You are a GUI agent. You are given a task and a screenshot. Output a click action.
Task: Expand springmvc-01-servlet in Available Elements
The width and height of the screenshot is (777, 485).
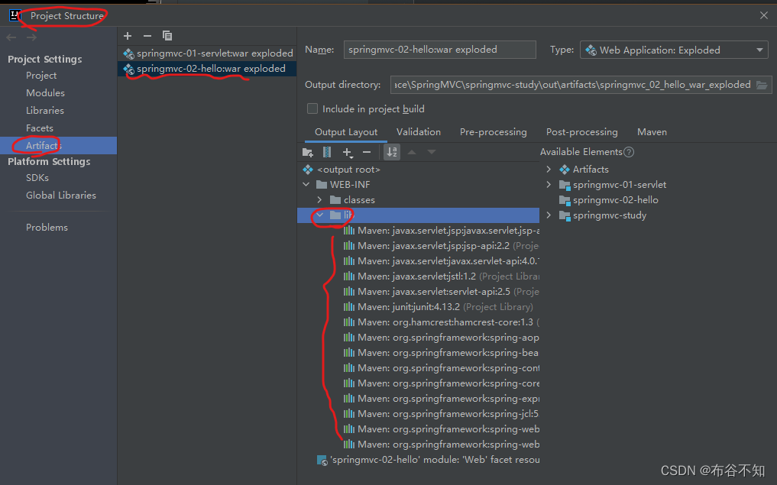549,184
